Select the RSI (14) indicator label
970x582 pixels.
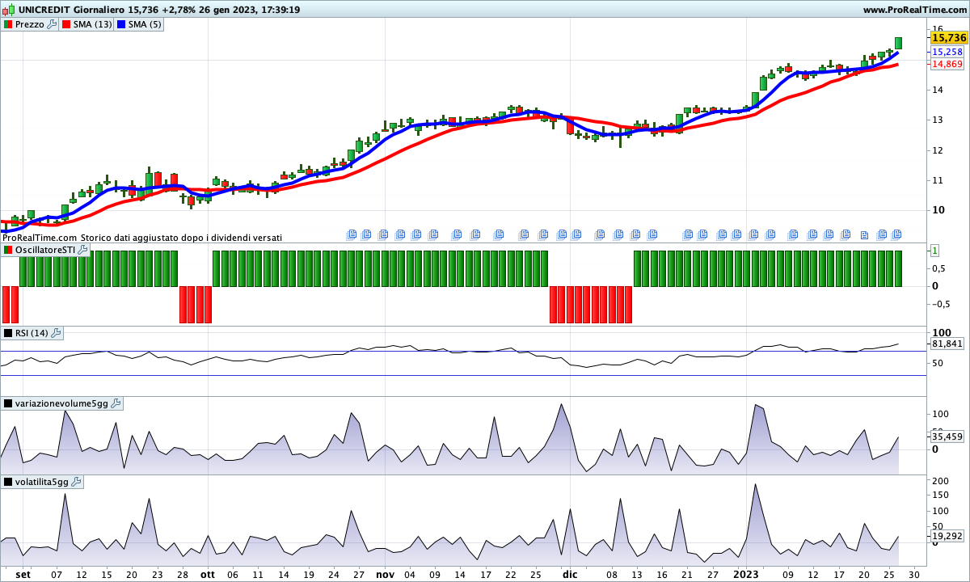tap(32, 333)
